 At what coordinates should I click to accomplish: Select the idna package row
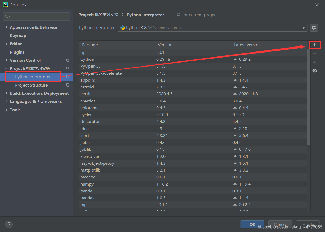pyautogui.click(x=193, y=129)
